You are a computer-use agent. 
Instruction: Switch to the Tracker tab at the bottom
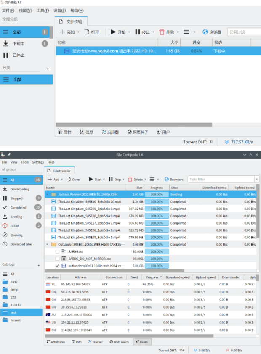96,342
